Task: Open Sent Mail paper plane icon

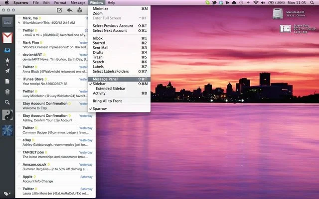Action: 7,71
